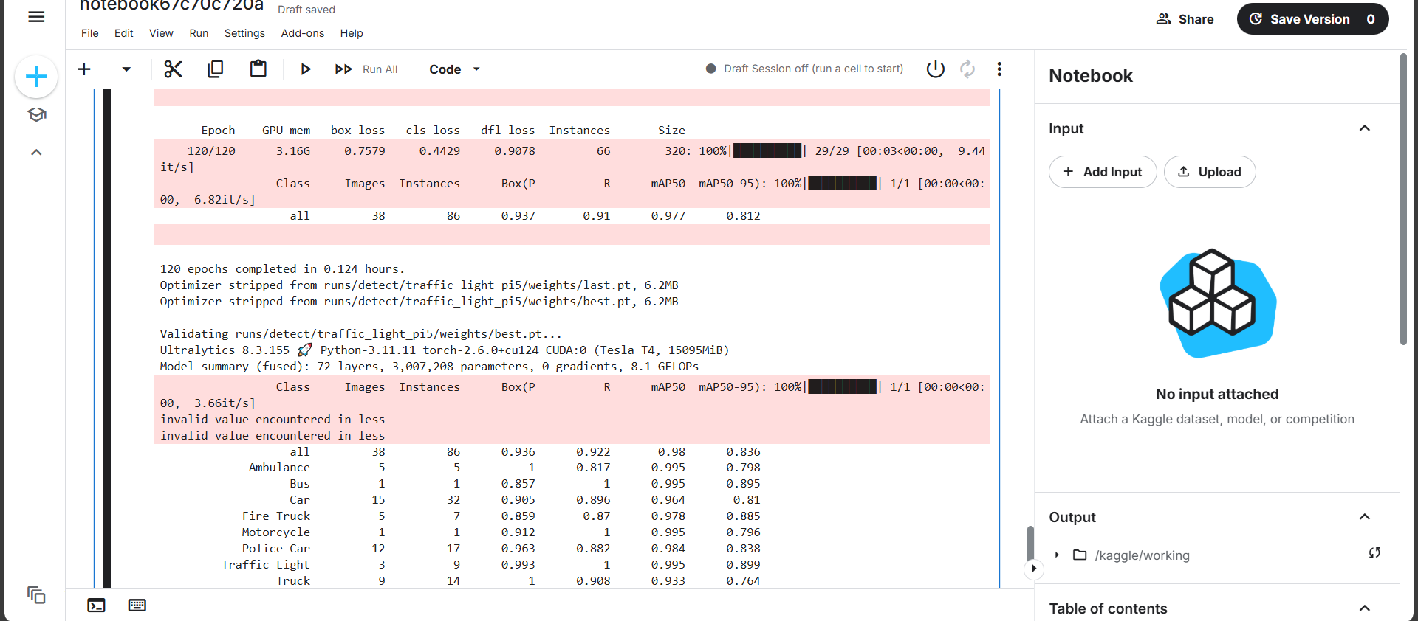Screen dimensions: 1418x621
Task: Refresh the output directory listing
Action: (1374, 552)
